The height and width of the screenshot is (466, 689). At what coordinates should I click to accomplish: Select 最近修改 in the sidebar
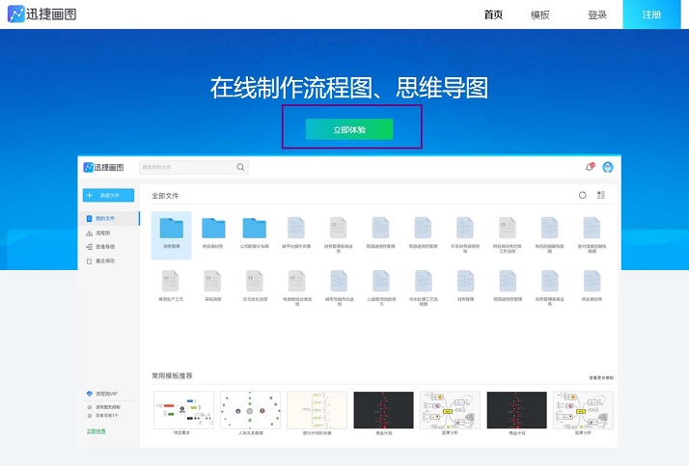[100, 261]
